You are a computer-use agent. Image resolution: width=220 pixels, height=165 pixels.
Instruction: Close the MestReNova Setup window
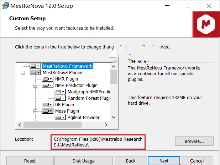pyautogui.click(x=209, y=6)
